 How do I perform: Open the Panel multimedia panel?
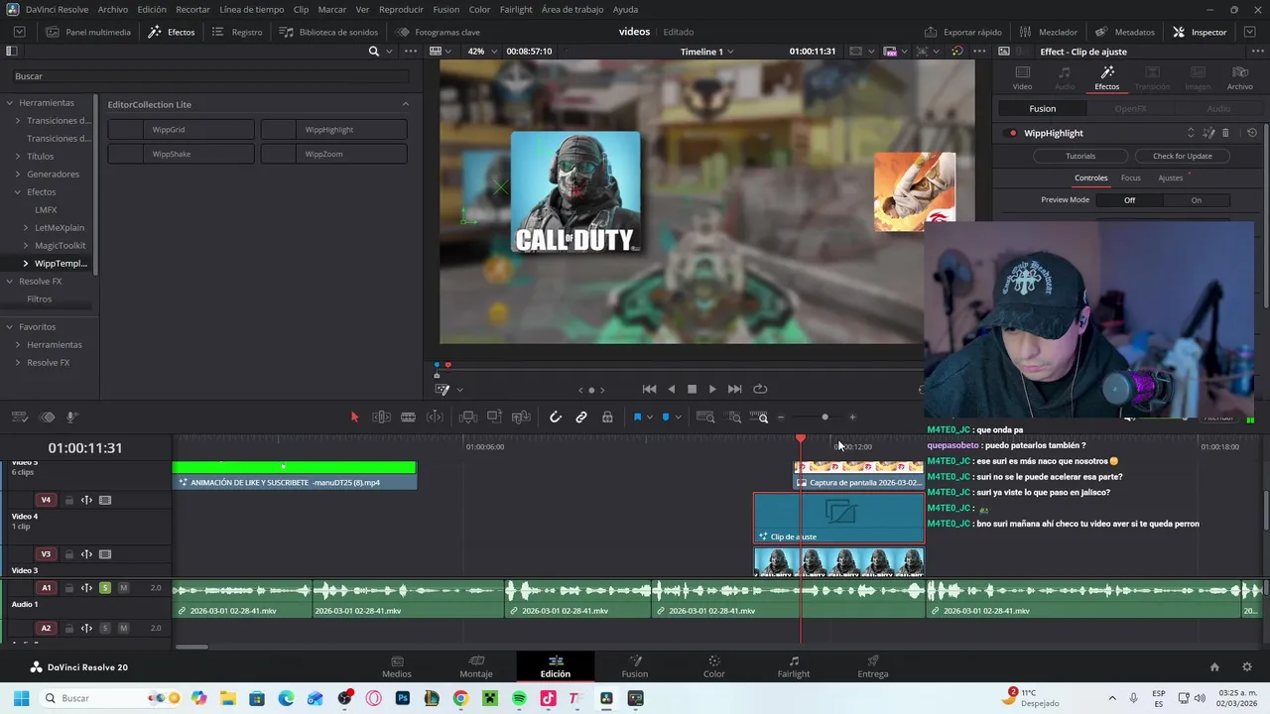(88, 32)
